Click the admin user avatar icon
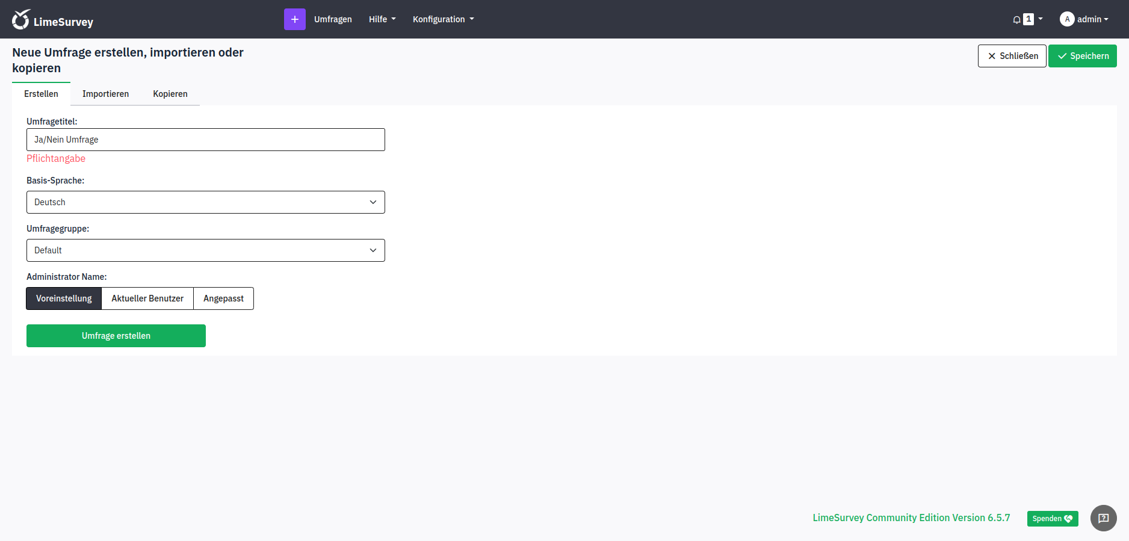Image resolution: width=1129 pixels, height=541 pixels. click(x=1066, y=19)
